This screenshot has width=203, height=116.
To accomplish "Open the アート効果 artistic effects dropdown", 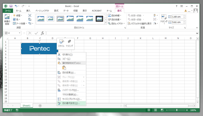I will 20,24.
